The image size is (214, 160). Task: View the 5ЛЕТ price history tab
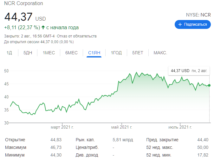(x=138, y=53)
